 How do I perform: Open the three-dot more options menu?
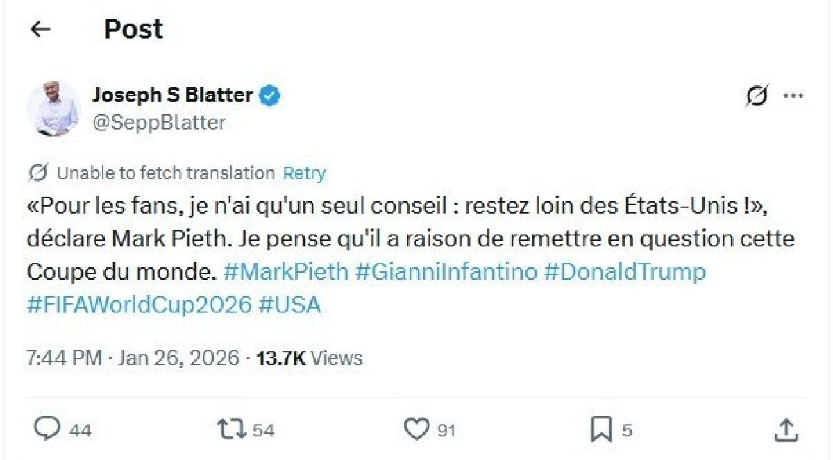tap(793, 96)
